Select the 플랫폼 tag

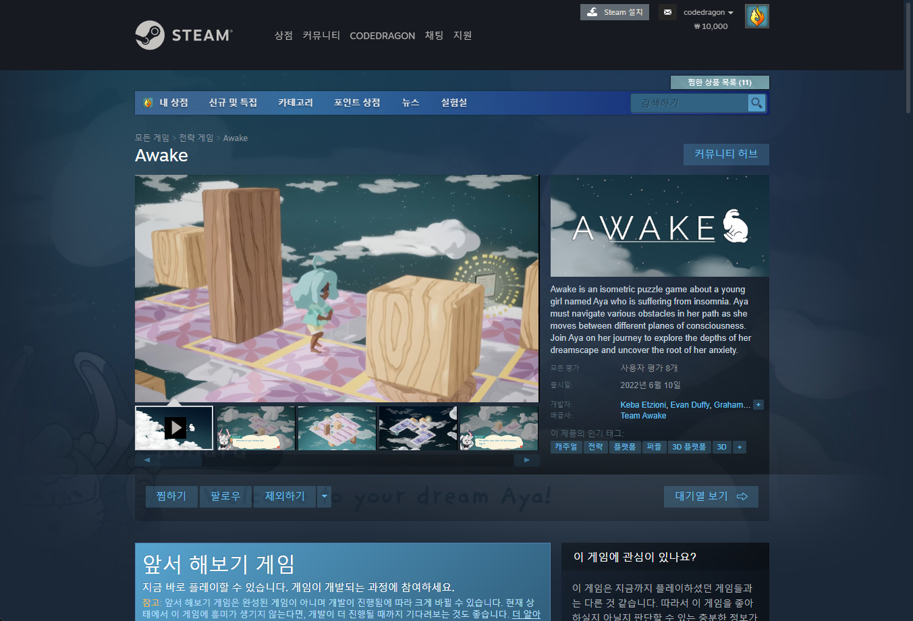(625, 447)
